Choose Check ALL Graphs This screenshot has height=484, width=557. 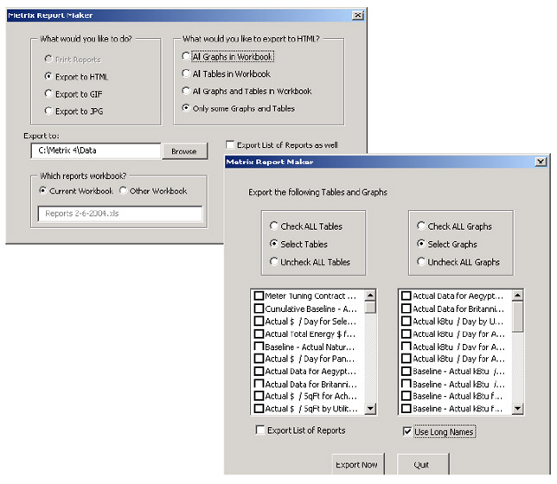[x=421, y=226]
